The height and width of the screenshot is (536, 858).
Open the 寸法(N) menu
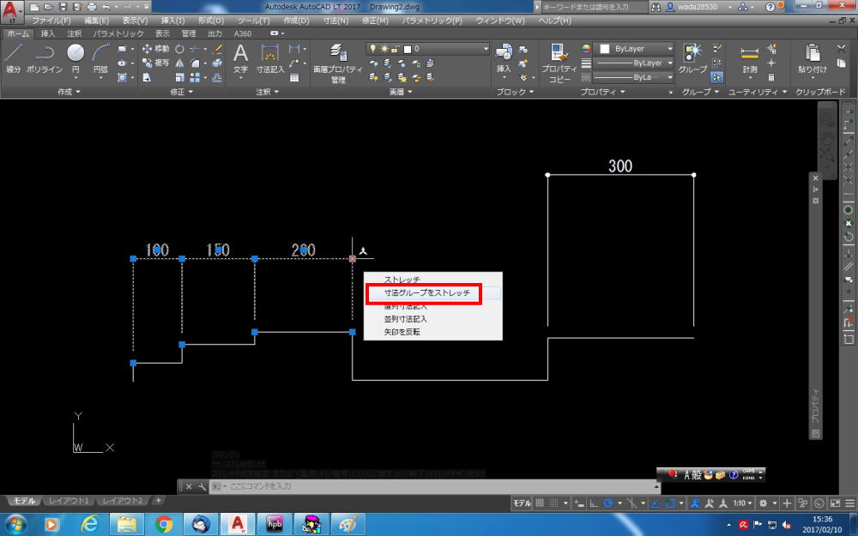(x=335, y=21)
